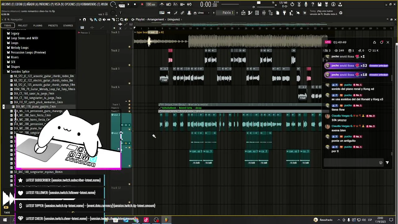This screenshot has height=224, width=398.
Task: Add new pattern with plus button
Action: [237, 13]
